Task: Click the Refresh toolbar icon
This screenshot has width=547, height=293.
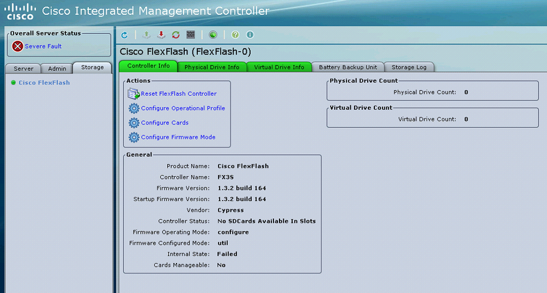Action: [x=124, y=35]
